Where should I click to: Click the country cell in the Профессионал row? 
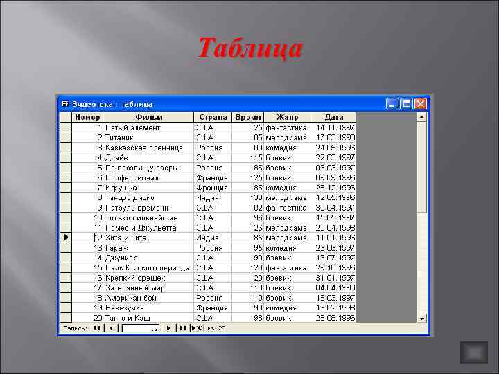[x=213, y=178]
